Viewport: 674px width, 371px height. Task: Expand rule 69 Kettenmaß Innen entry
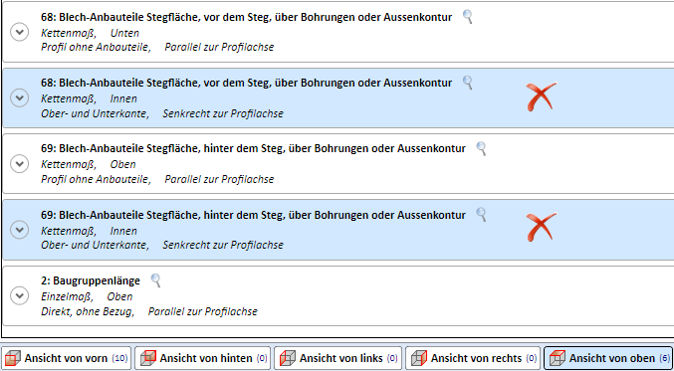(x=19, y=230)
